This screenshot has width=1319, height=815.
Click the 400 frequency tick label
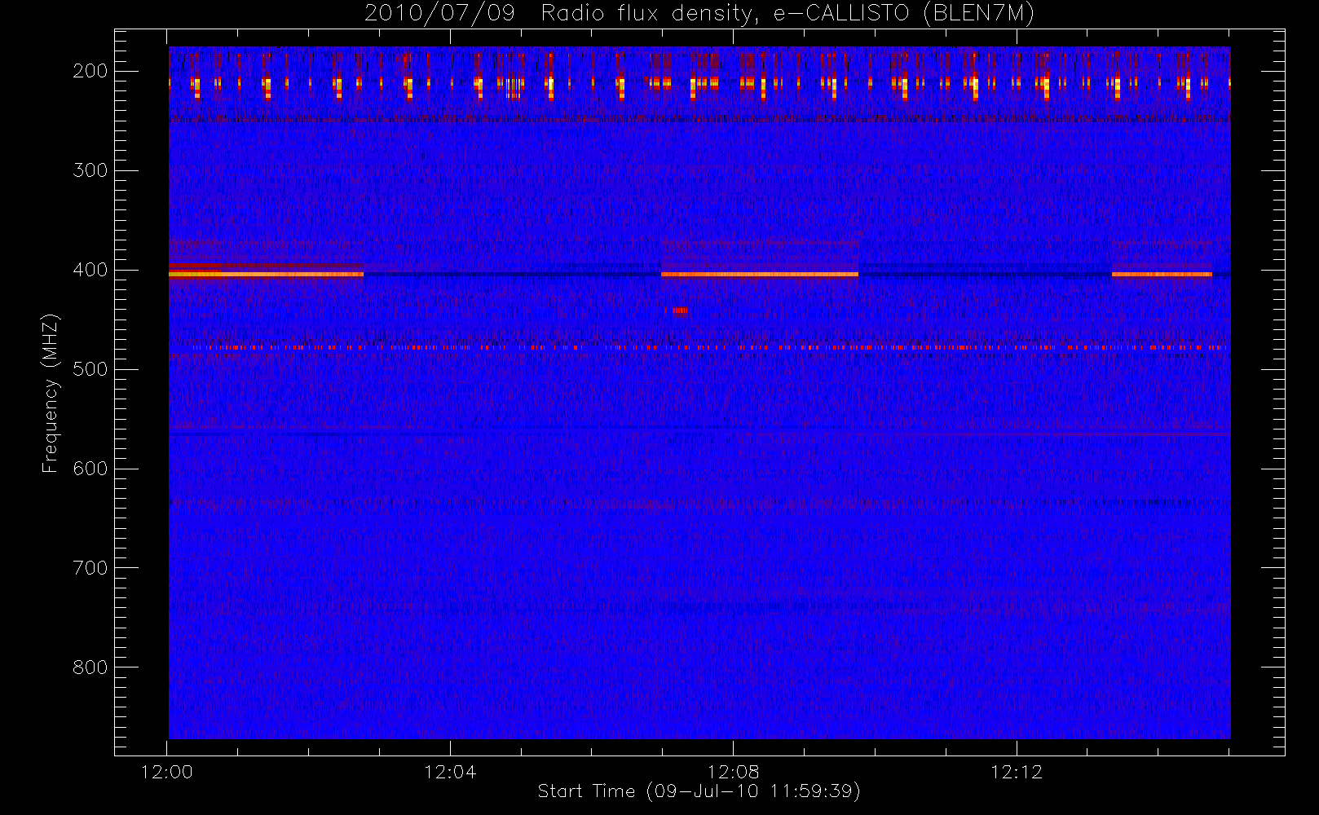click(x=90, y=270)
